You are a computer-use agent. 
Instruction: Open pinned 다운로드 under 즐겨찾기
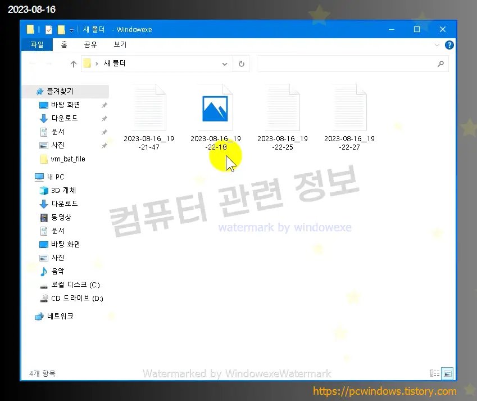tap(64, 118)
